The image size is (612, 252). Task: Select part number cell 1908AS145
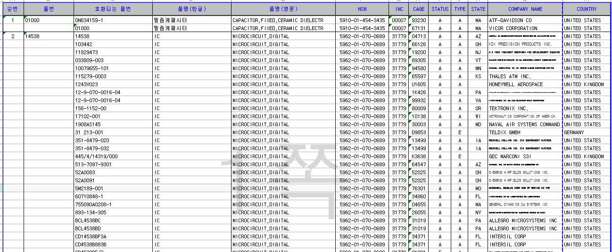tap(113, 124)
